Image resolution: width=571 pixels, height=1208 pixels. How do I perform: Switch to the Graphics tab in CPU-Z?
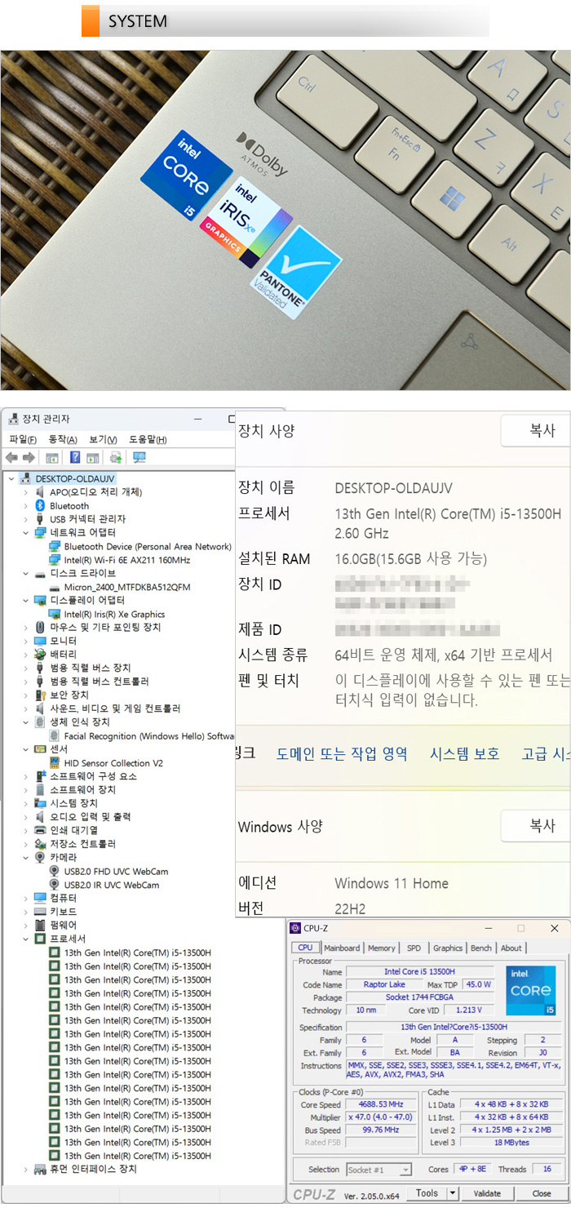click(x=447, y=948)
